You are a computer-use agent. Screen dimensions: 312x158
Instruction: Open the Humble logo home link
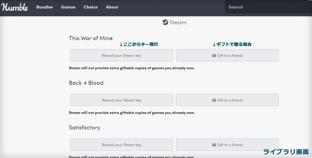[x=15, y=7]
